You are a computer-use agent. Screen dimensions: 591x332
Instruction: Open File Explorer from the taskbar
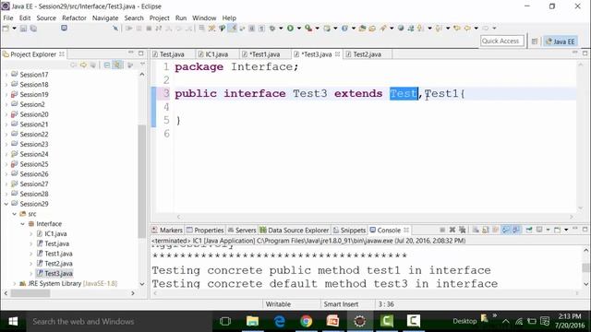(252, 321)
